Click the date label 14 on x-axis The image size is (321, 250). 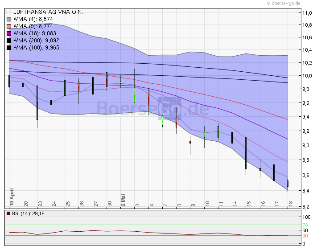point(235,204)
